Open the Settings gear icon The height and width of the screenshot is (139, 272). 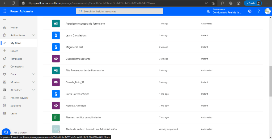(250, 11)
